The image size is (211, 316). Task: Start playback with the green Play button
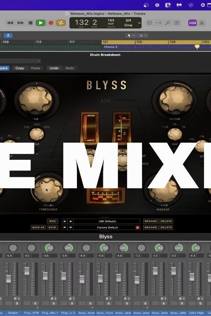click(x=40, y=23)
